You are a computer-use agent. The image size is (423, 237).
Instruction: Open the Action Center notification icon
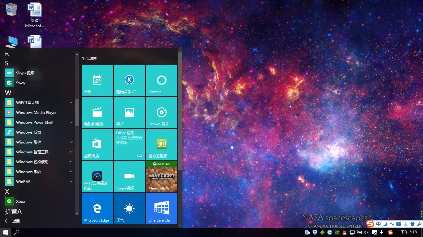click(374, 232)
